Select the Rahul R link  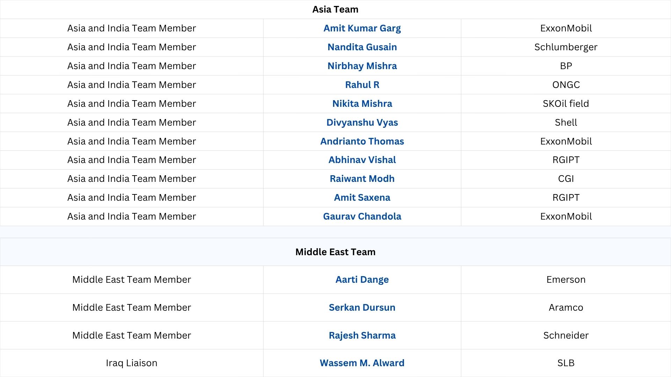click(x=362, y=85)
